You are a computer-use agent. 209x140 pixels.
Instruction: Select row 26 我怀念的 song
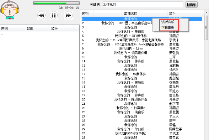tap(142, 125)
